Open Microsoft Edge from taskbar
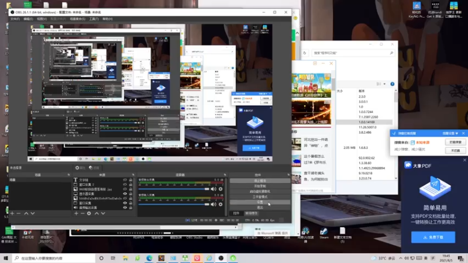Image resolution: width=468 pixels, height=263 pixels. [x=149, y=258]
